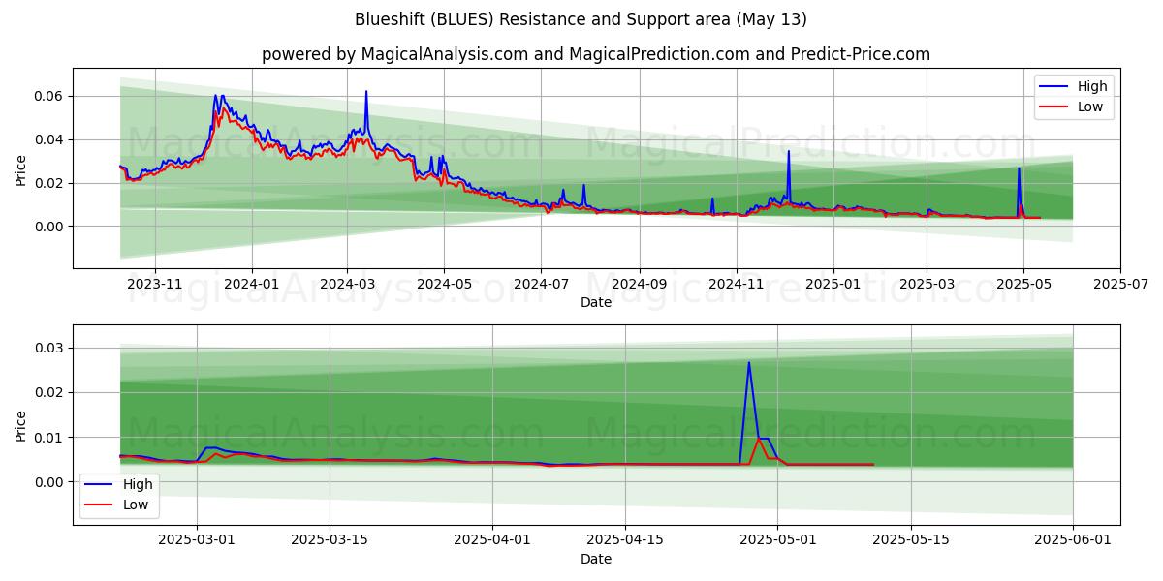The image size is (1163, 581).
Task: Click the top chart 'Date' axis label
Action: coord(596,302)
